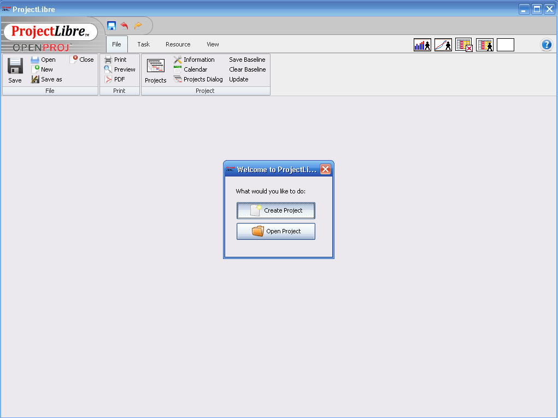Open the project Calendar
Screen dimensions: 558x418
190,69
